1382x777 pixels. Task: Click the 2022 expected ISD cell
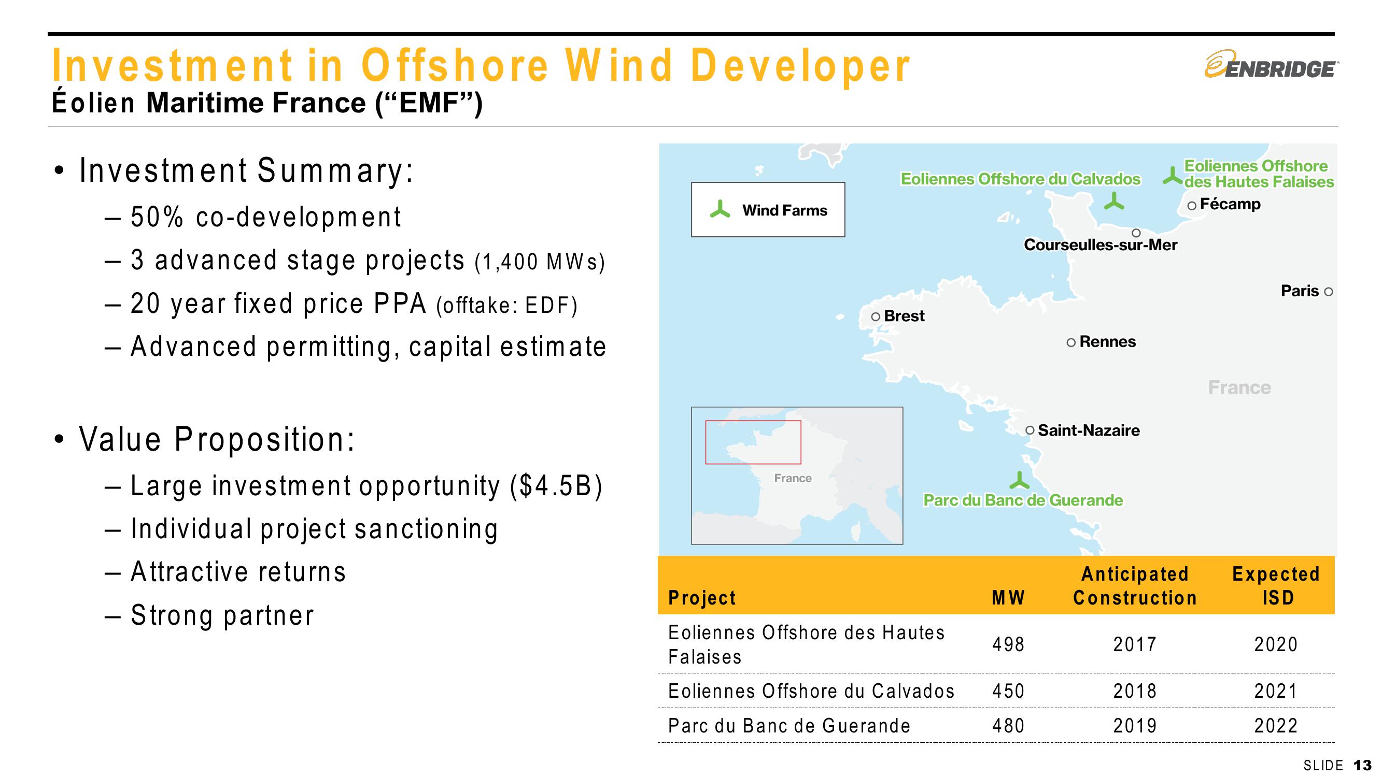click(x=1276, y=726)
